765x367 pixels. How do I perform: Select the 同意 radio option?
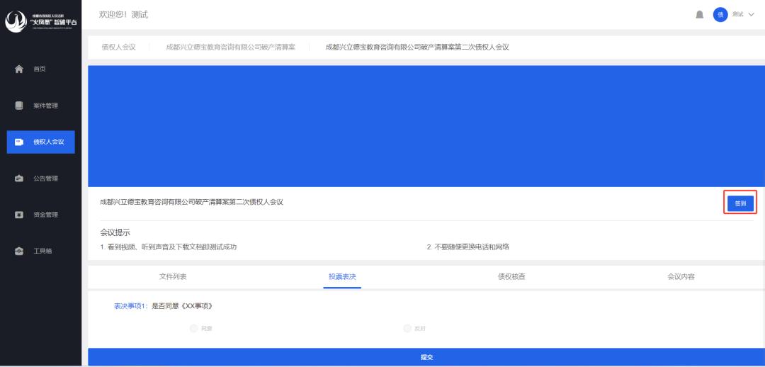click(193, 328)
